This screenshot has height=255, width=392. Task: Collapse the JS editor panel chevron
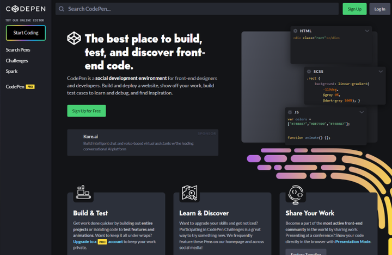362,112
